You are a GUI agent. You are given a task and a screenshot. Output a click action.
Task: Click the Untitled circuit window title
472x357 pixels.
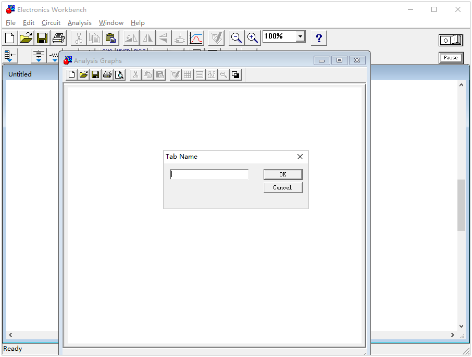tap(20, 74)
